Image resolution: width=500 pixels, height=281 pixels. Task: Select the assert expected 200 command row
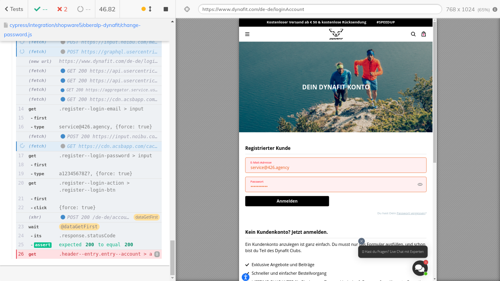90,245
